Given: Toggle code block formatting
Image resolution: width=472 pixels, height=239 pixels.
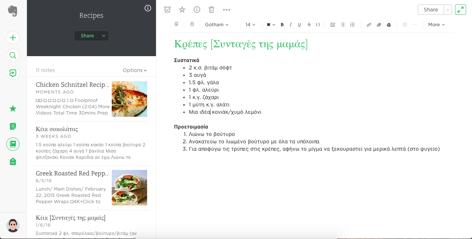Looking at the screenshot, I should click(x=318, y=25).
